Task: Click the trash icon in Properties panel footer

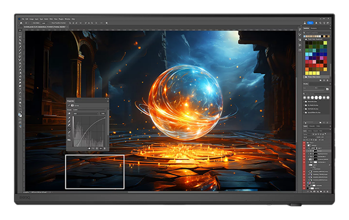Action: coord(105,149)
